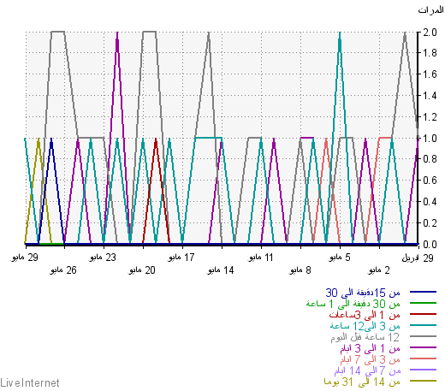
Task: Select legend text '12 ساعة قبل اليوم'
Action: pos(365,337)
